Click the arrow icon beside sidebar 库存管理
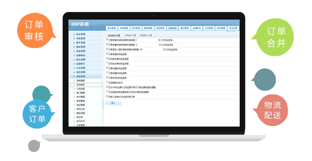Screen dimensions: 312x161 74,34
